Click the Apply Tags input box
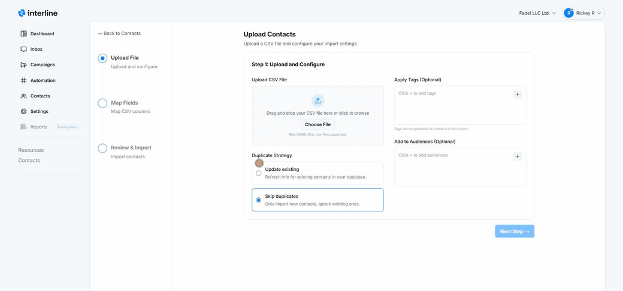 click(460, 105)
